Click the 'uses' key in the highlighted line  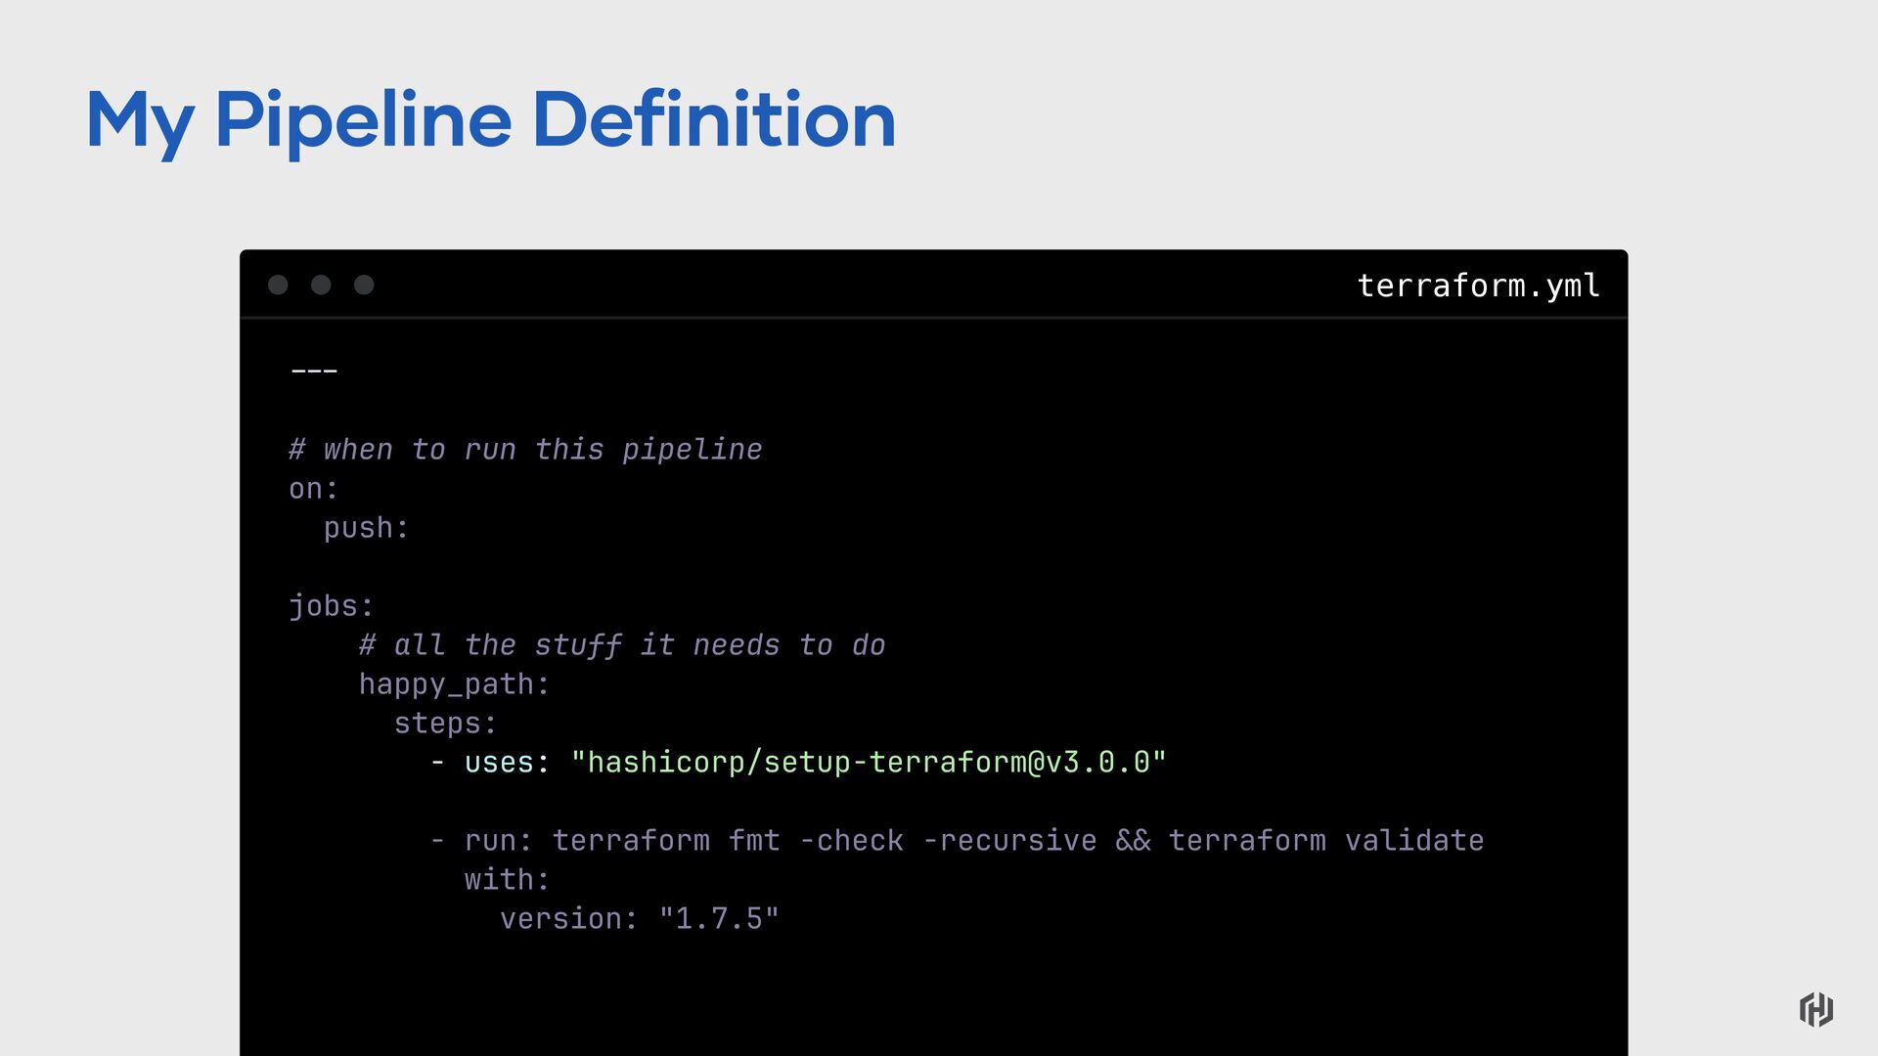tap(499, 763)
